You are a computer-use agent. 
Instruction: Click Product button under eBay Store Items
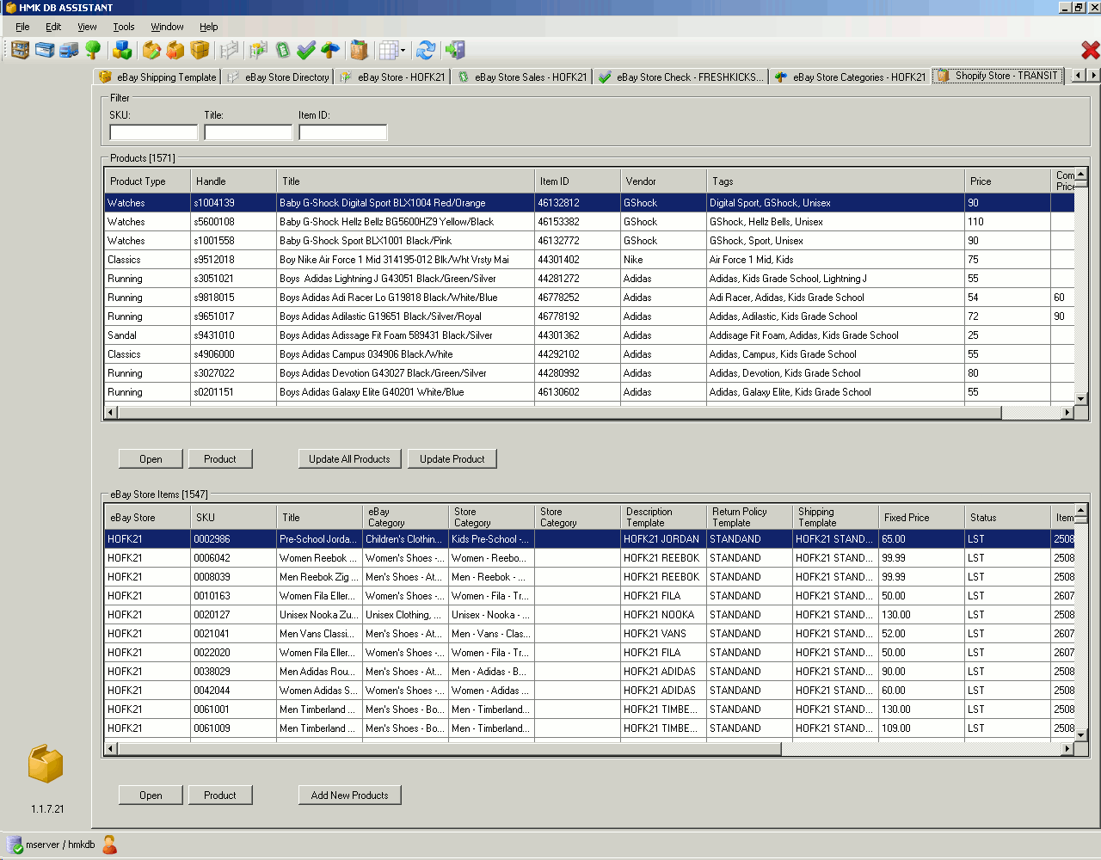[x=220, y=795]
